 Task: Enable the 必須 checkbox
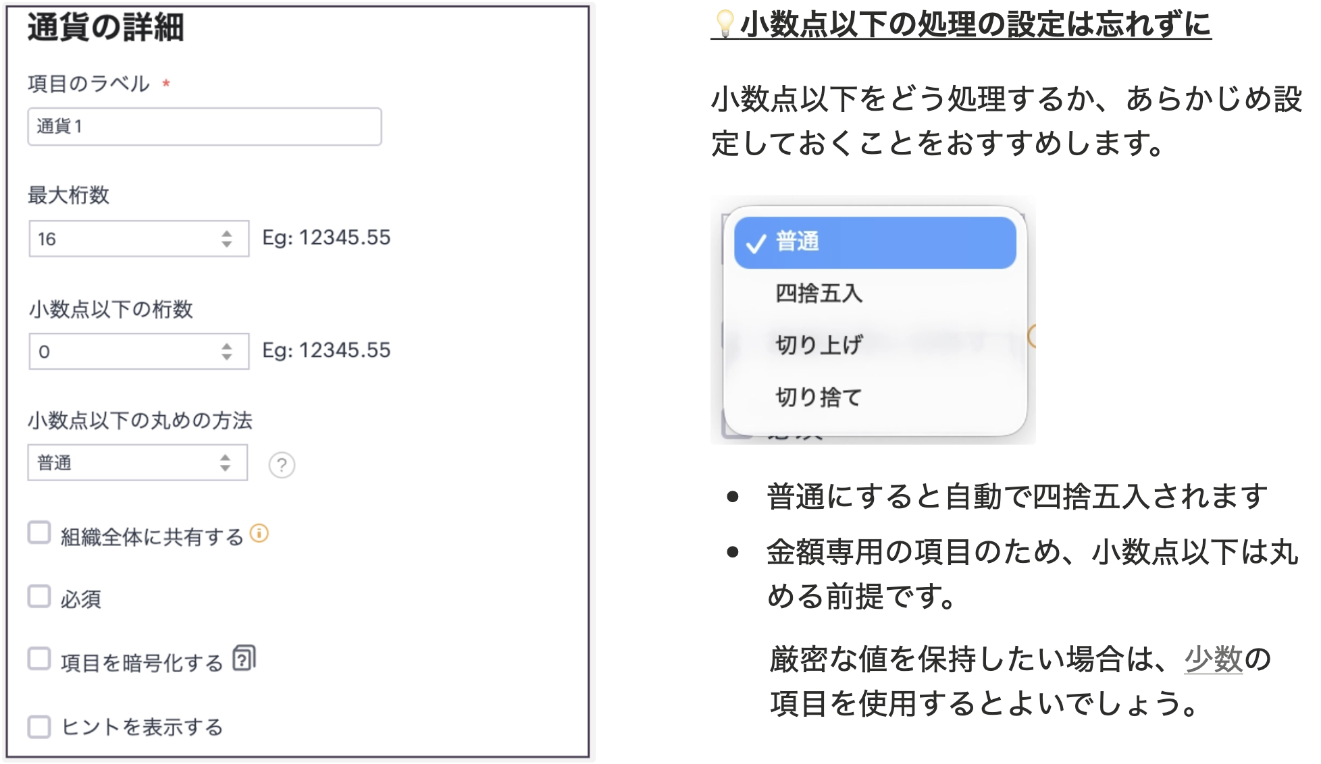click(39, 597)
